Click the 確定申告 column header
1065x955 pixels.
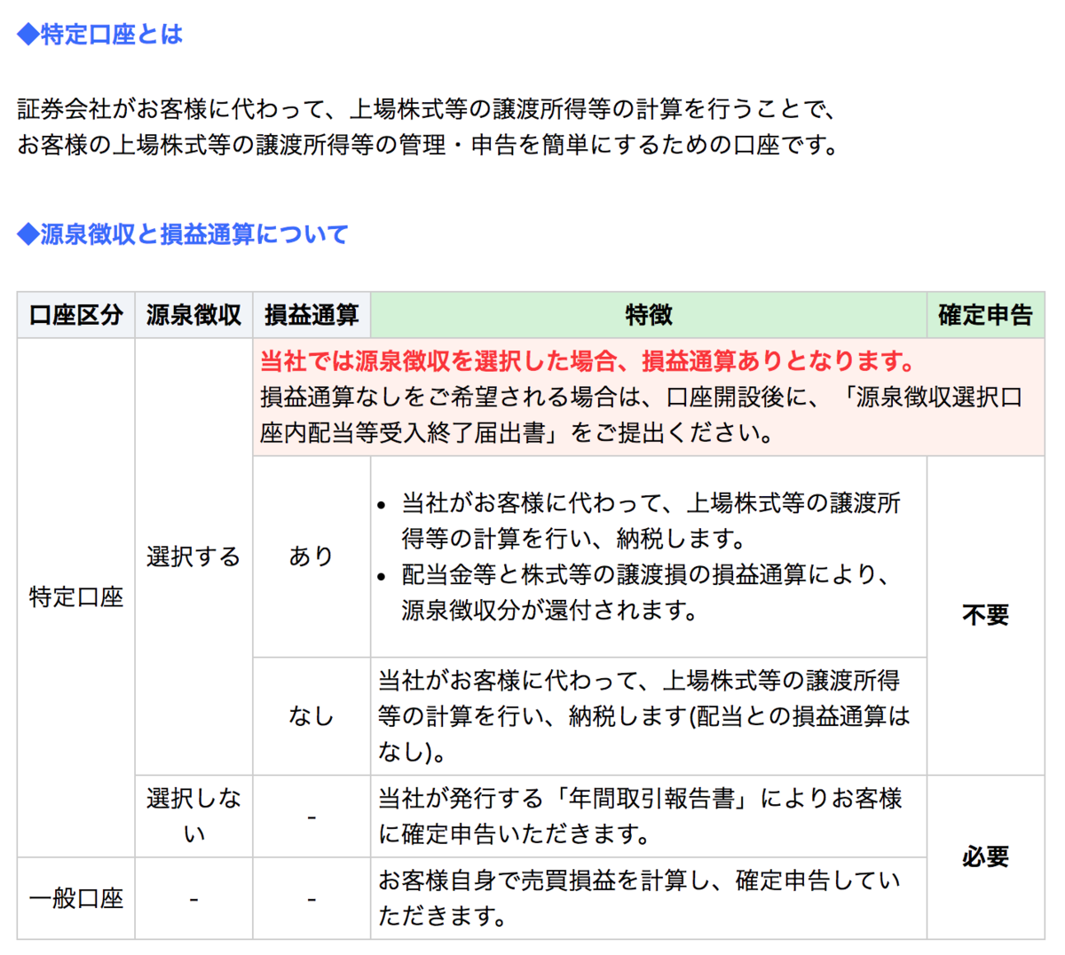986,315
